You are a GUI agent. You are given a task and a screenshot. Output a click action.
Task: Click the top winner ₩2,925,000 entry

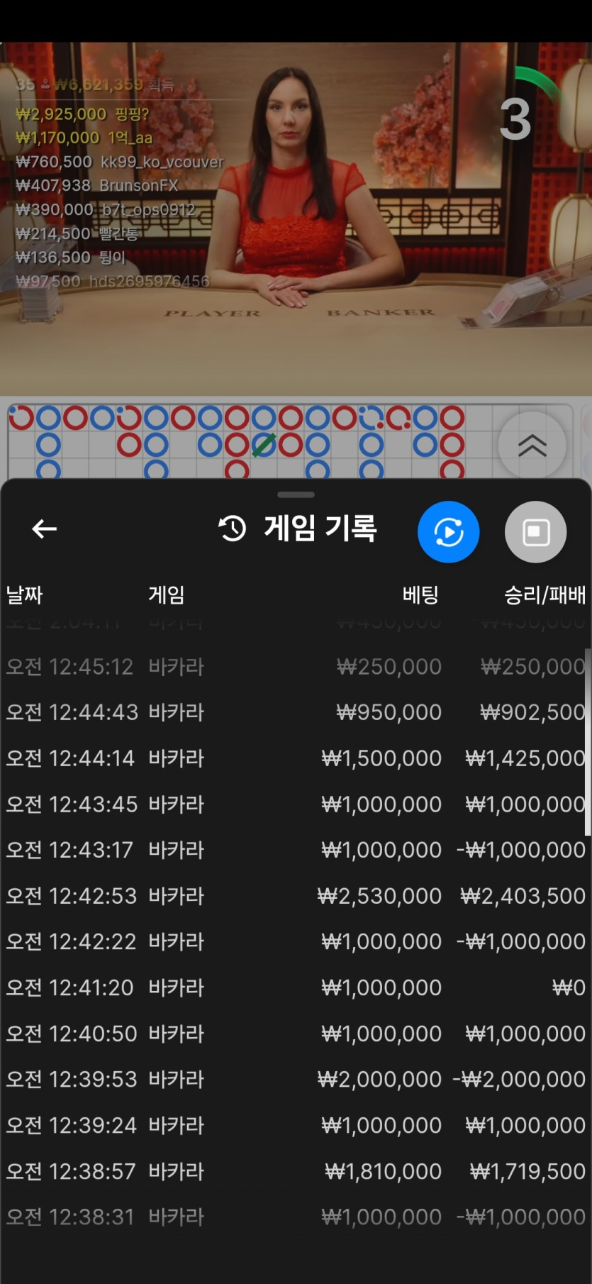pyautogui.click(x=82, y=114)
